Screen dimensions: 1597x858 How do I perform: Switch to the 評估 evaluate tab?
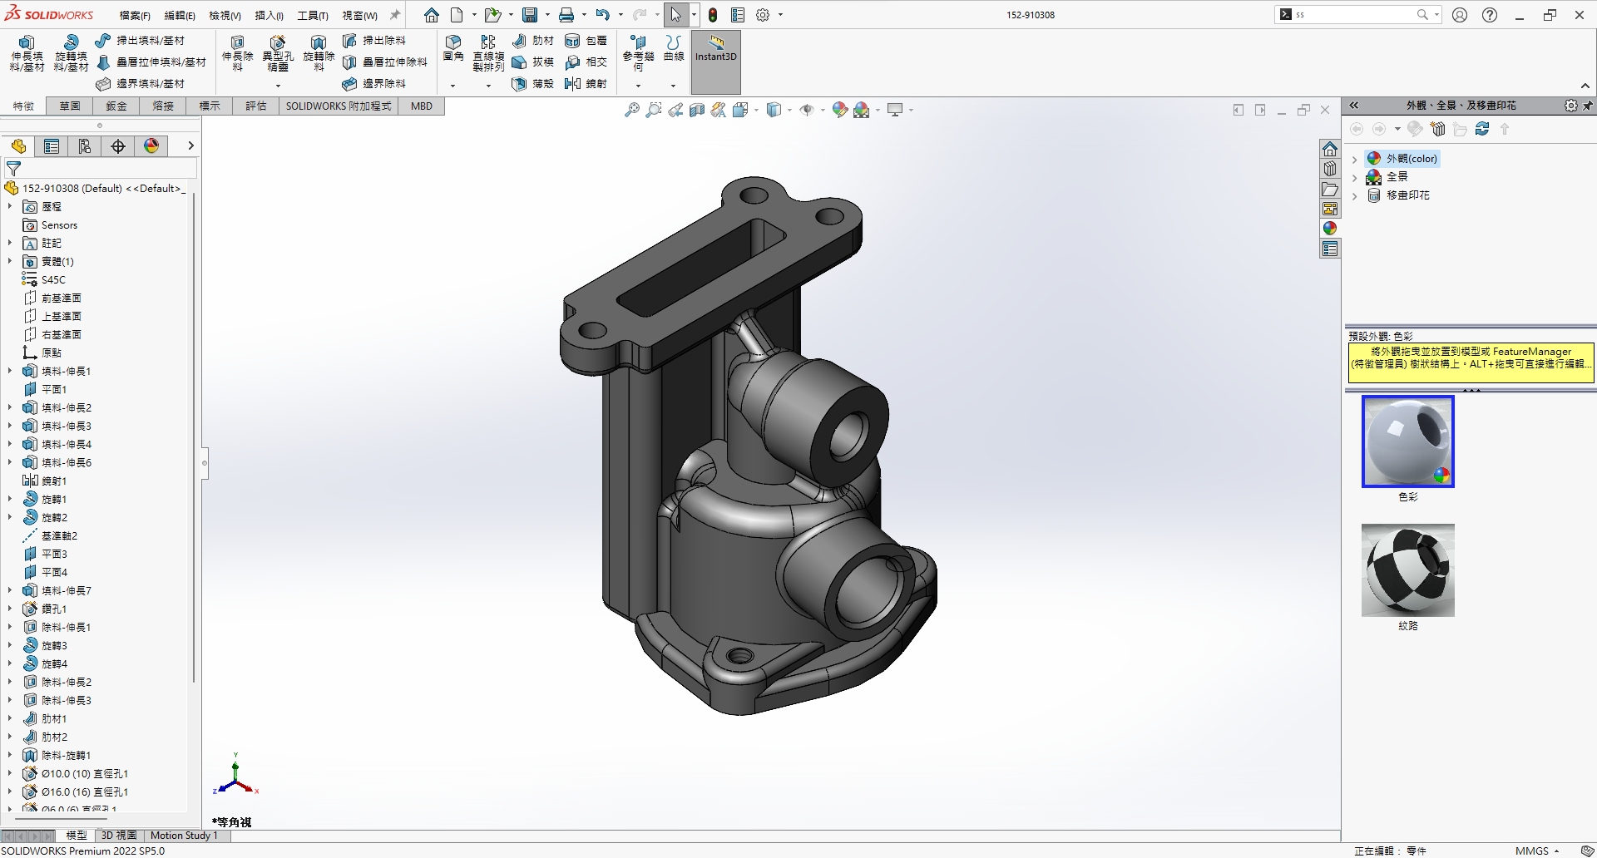click(256, 106)
